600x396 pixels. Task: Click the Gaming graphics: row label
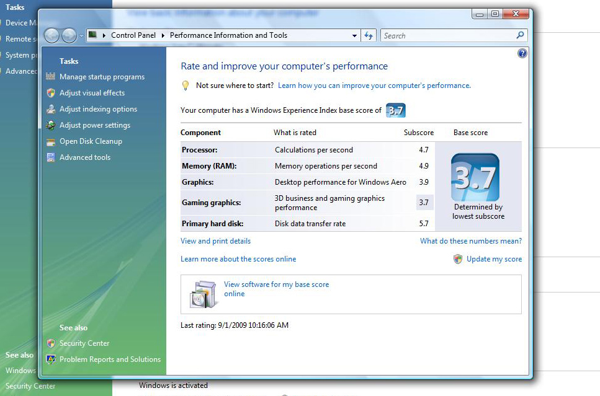click(x=211, y=203)
